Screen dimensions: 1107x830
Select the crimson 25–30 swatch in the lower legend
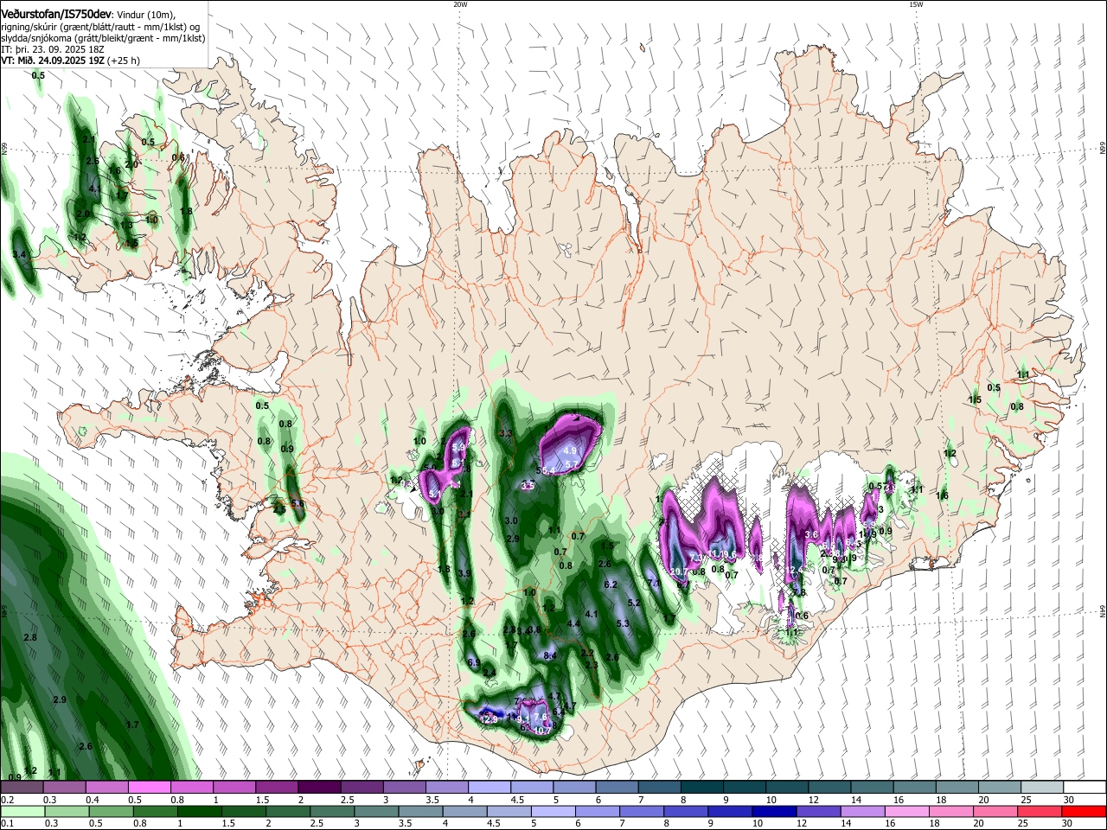1039,811
